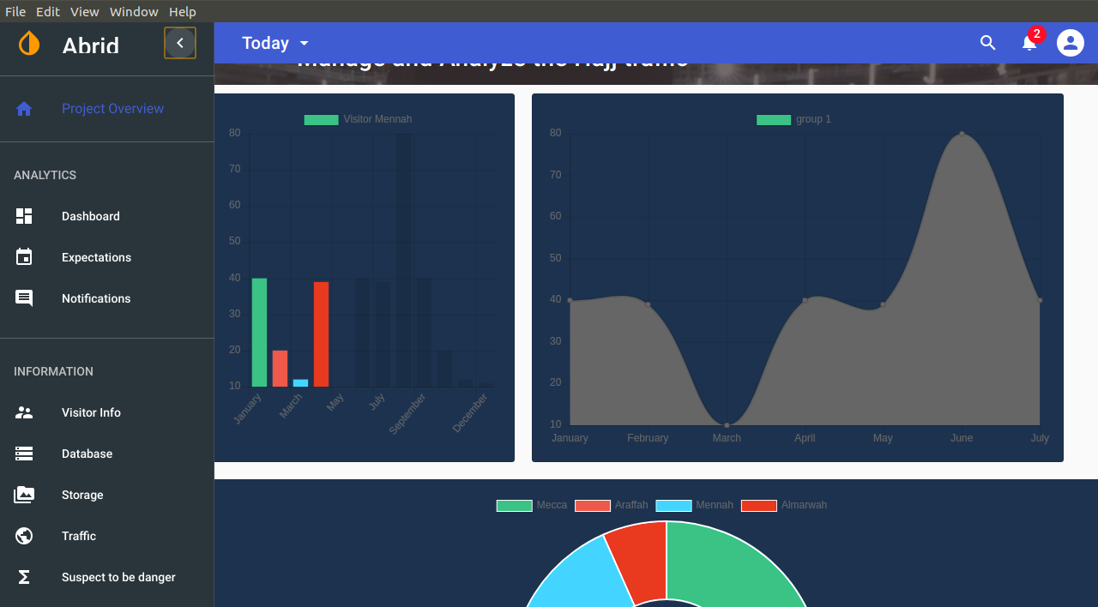The image size is (1098, 607).
Task: Open the Help menu
Action: tap(183, 11)
